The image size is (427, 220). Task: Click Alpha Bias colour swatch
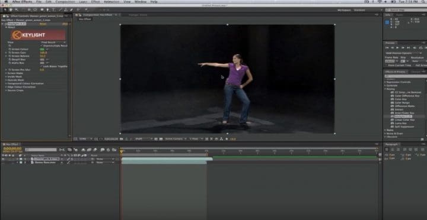point(42,63)
